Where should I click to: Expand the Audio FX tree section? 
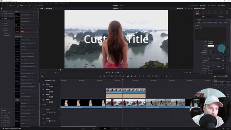click(1, 31)
